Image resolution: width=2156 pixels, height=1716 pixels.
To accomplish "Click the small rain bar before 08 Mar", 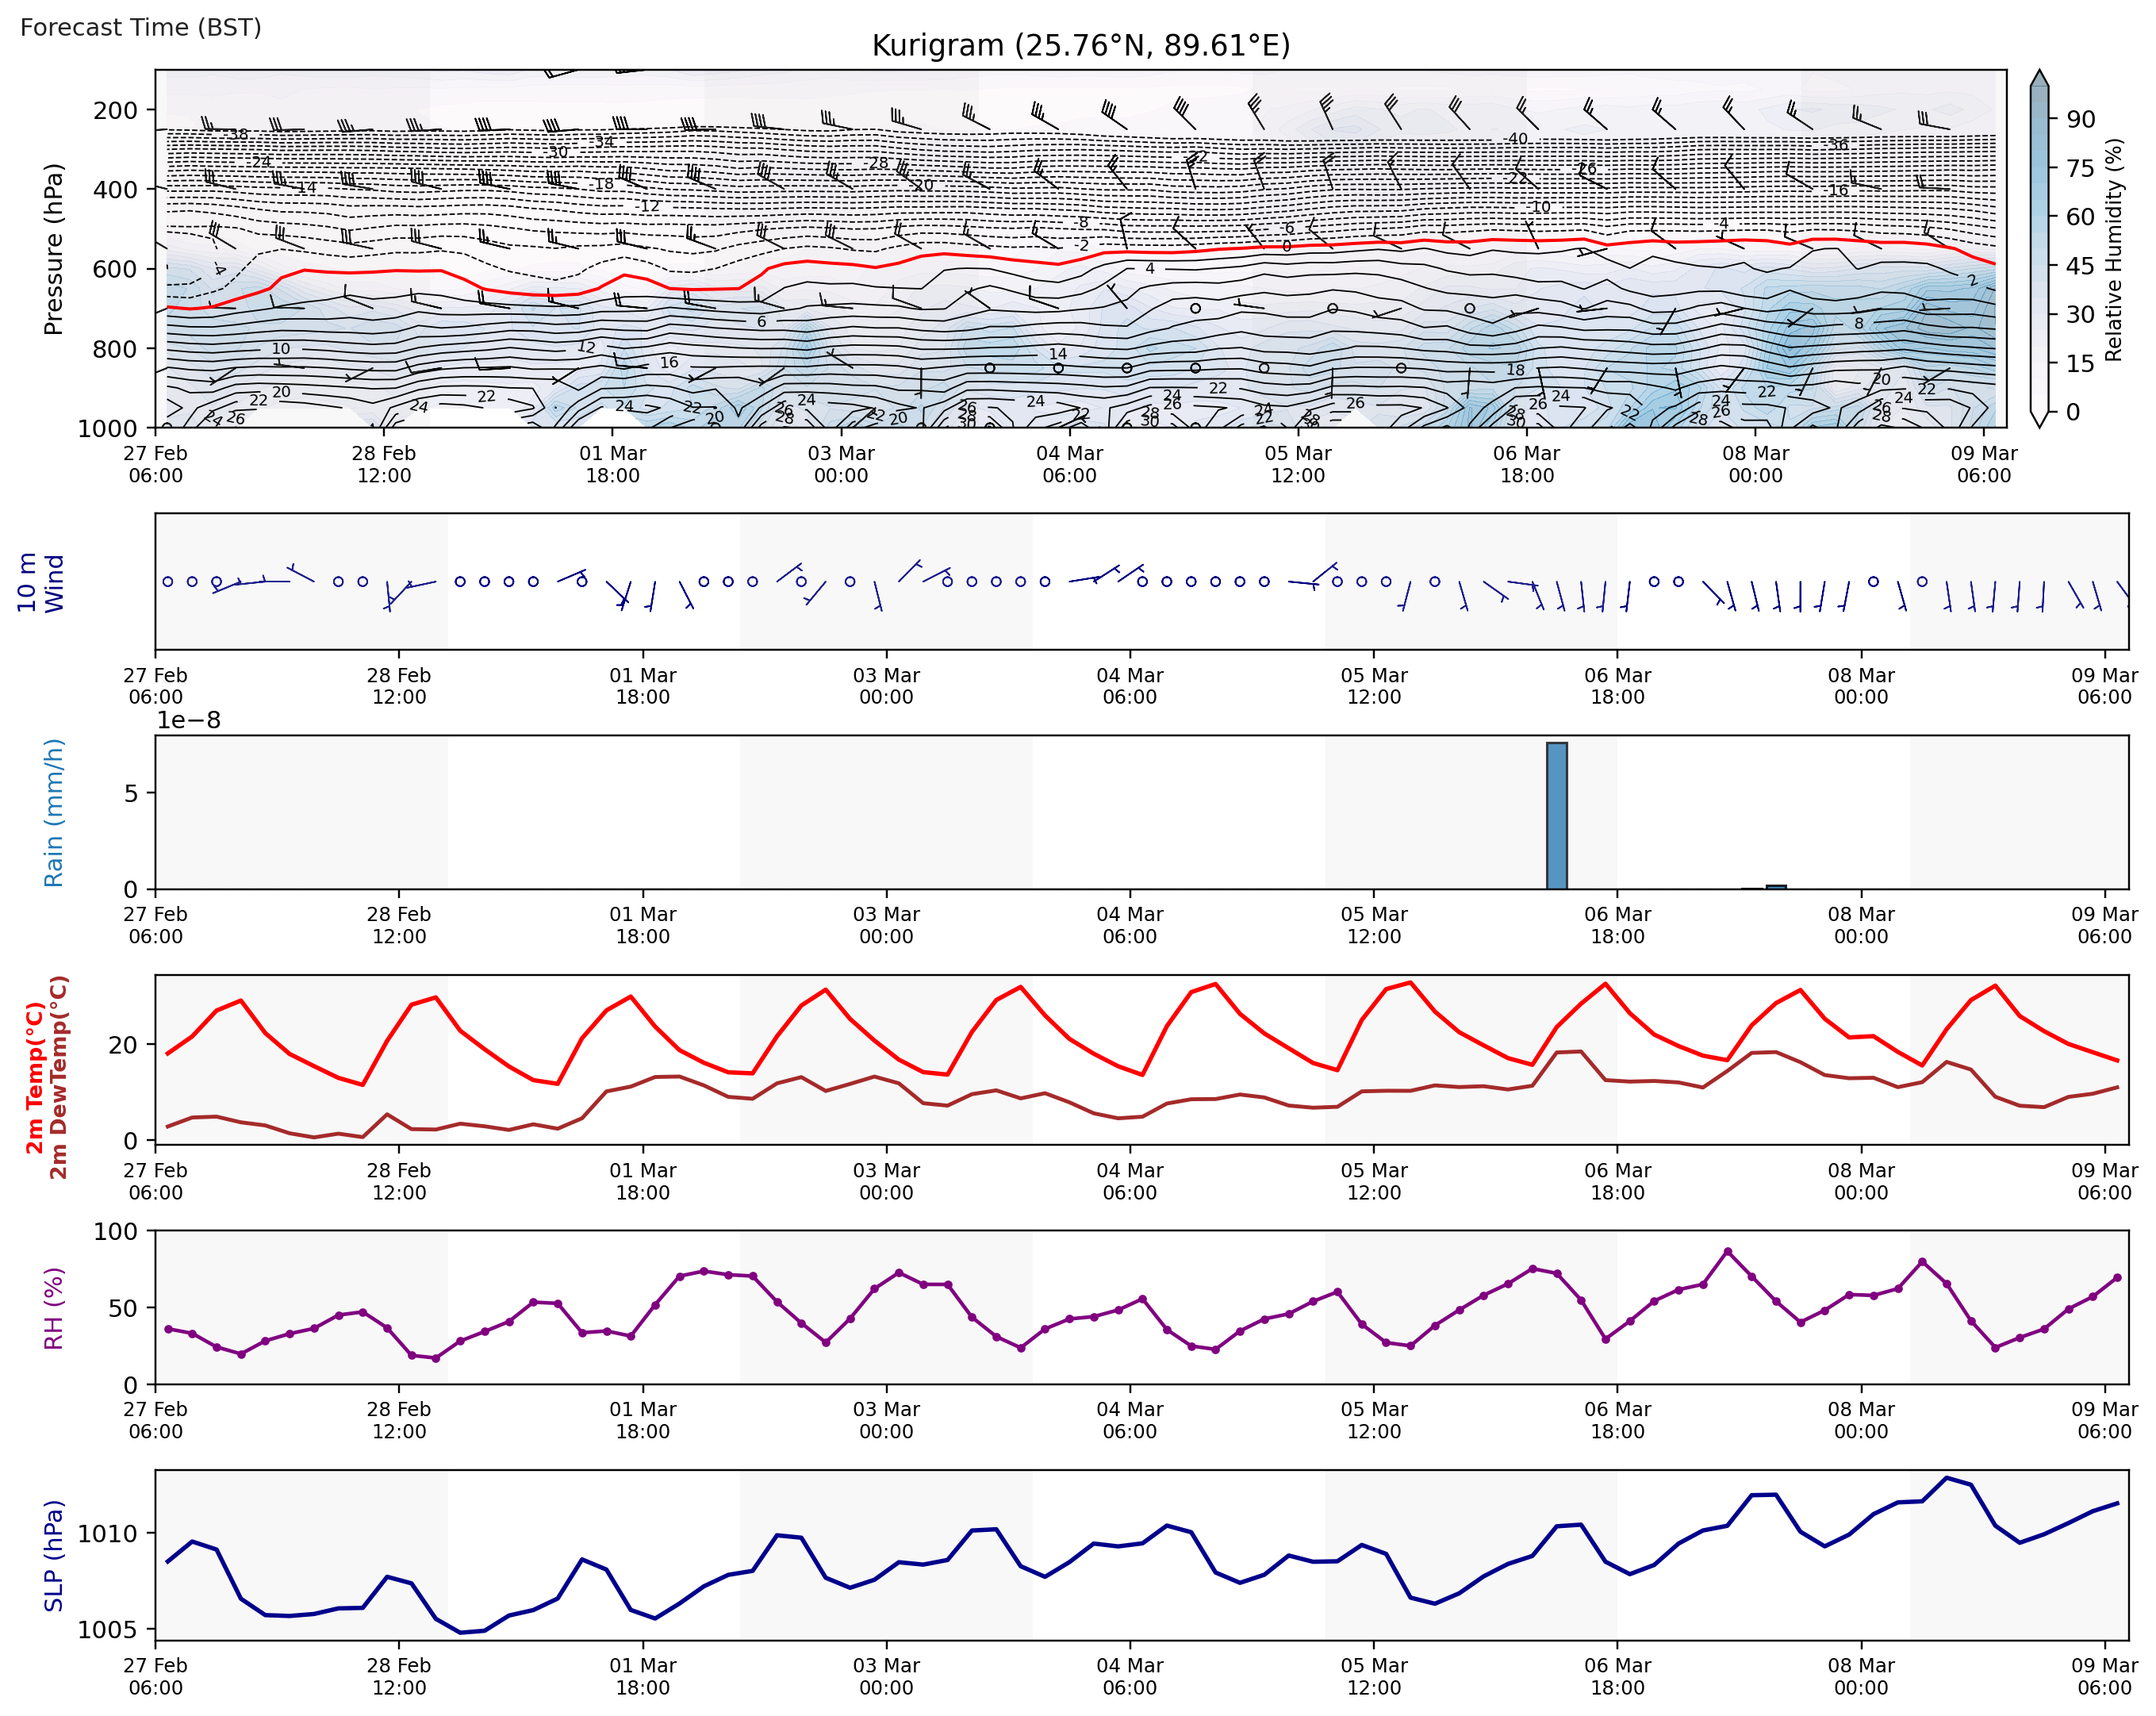I will [1776, 886].
